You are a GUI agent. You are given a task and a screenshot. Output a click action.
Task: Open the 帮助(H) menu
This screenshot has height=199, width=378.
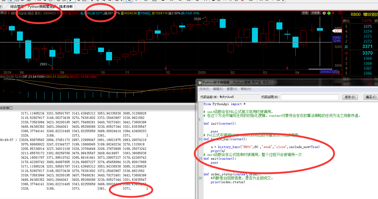click(x=246, y=89)
